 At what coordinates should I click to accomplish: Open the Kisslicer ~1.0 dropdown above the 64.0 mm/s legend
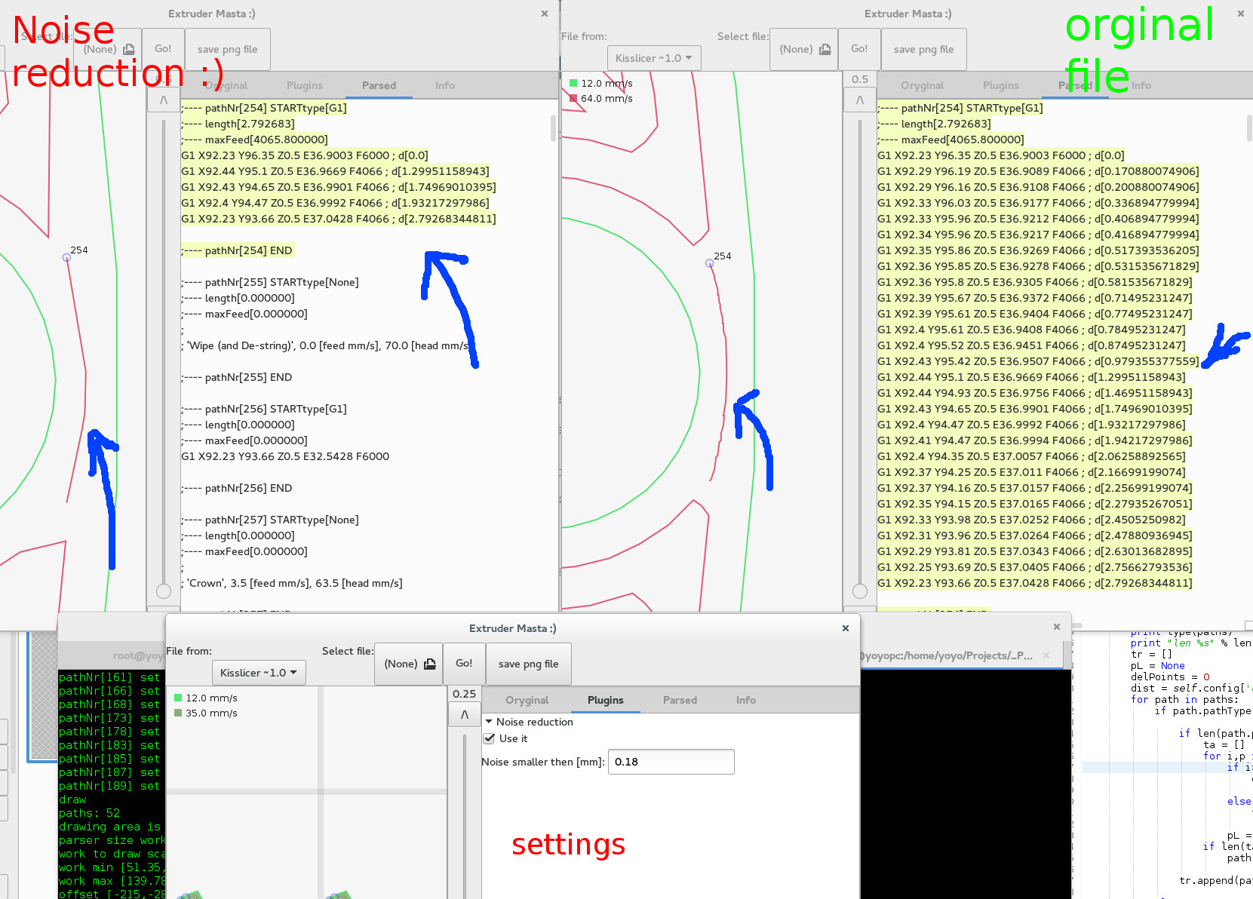click(x=653, y=58)
